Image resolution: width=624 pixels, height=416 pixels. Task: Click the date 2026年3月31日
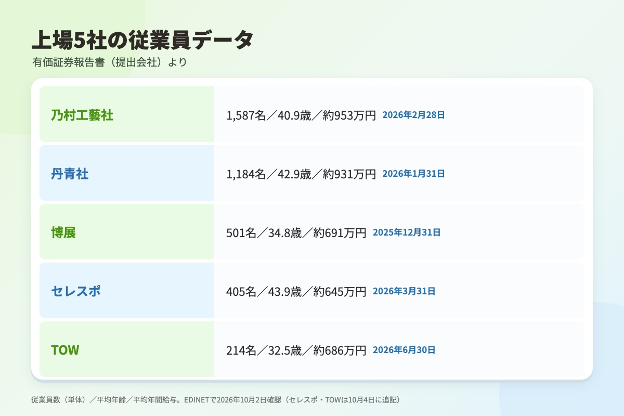tap(404, 292)
